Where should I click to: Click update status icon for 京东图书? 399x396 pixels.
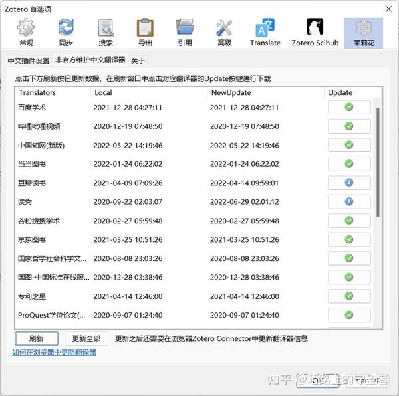point(349,239)
